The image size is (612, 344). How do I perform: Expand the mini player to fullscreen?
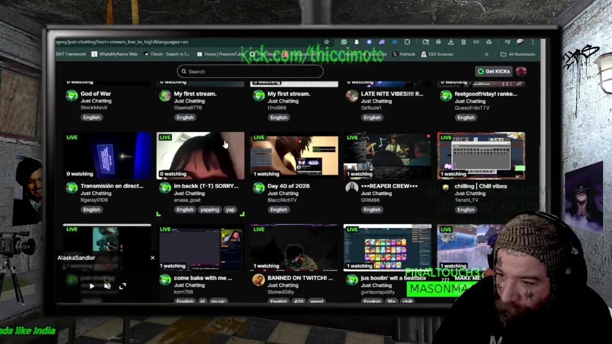(x=122, y=286)
